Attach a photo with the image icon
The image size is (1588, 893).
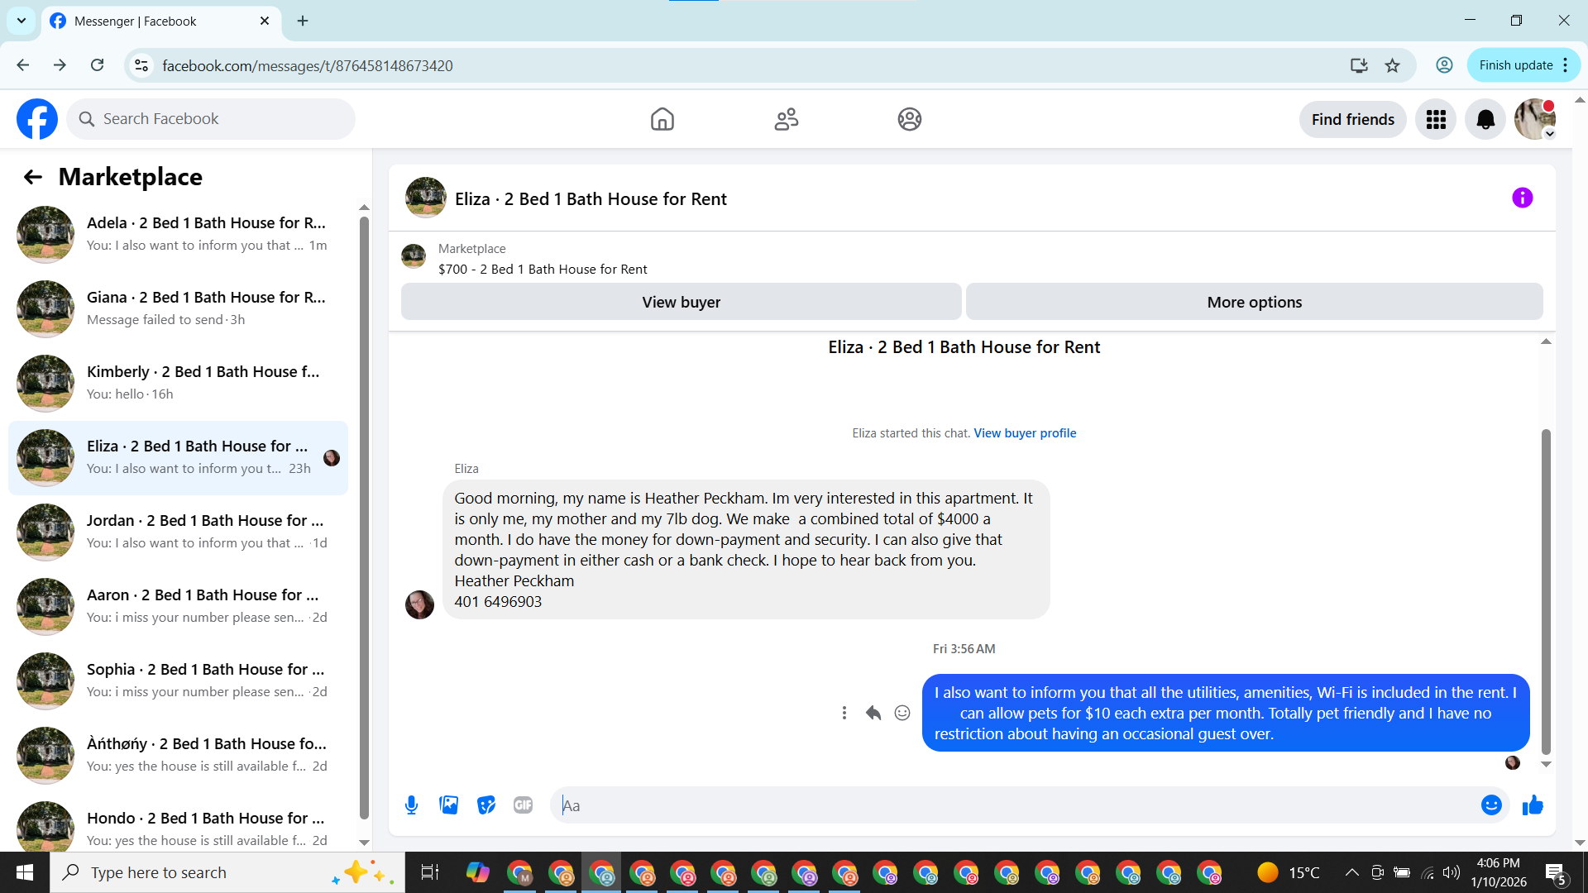point(448,805)
